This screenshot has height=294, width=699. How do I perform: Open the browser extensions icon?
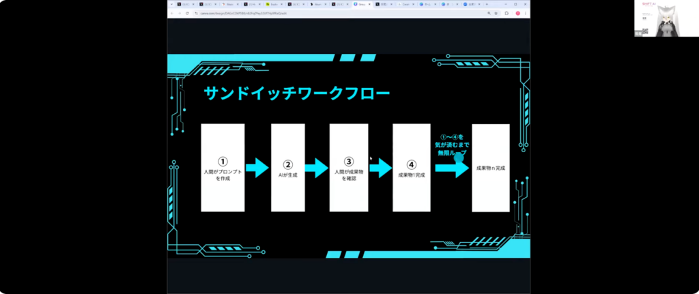pyautogui.click(x=506, y=13)
